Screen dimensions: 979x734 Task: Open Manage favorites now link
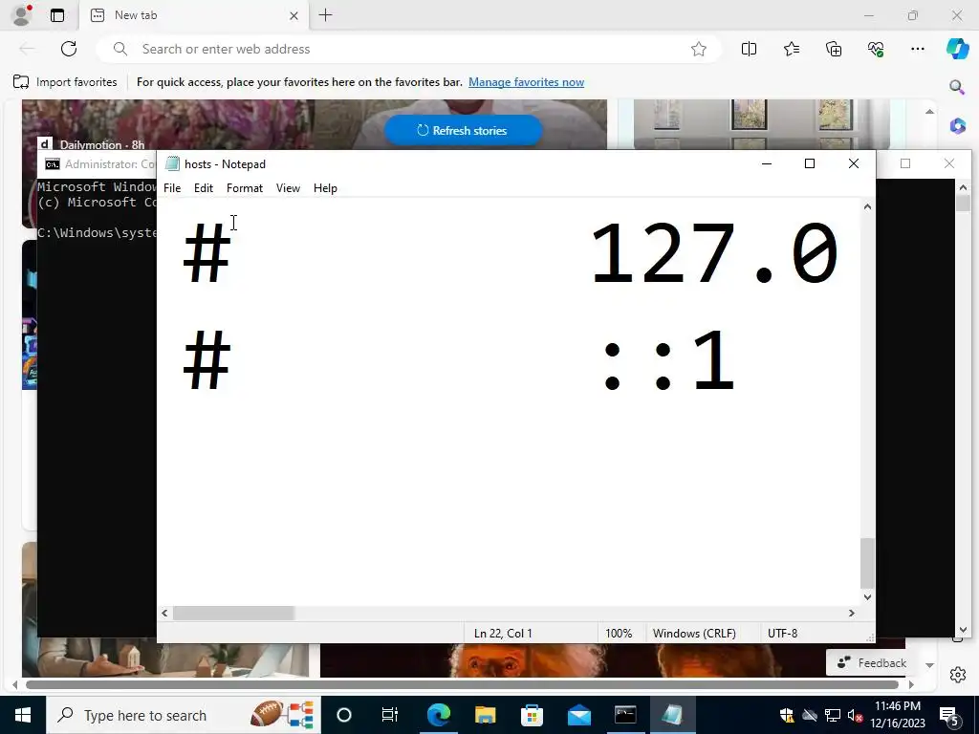[526, 82]
